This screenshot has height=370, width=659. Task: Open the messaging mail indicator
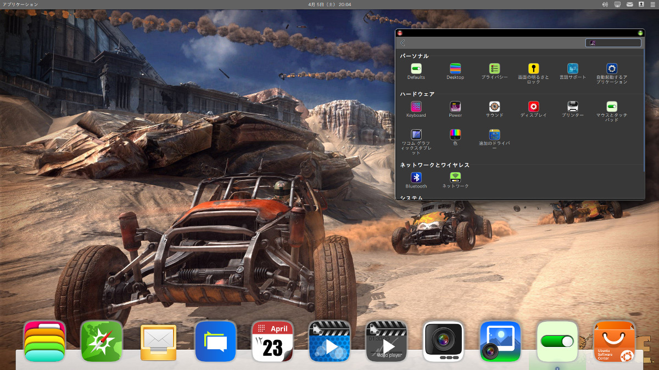[629, 4]
